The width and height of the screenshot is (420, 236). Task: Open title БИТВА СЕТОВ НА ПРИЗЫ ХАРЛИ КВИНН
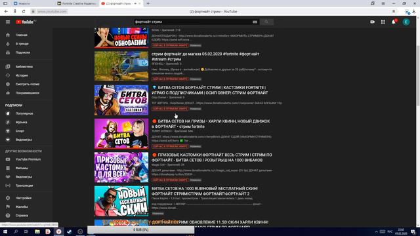click(x=211, y=124)
